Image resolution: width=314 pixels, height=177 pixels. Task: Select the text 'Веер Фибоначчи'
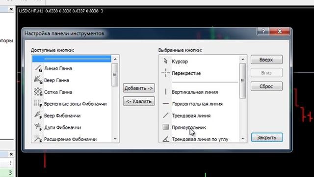pos(62,116)
